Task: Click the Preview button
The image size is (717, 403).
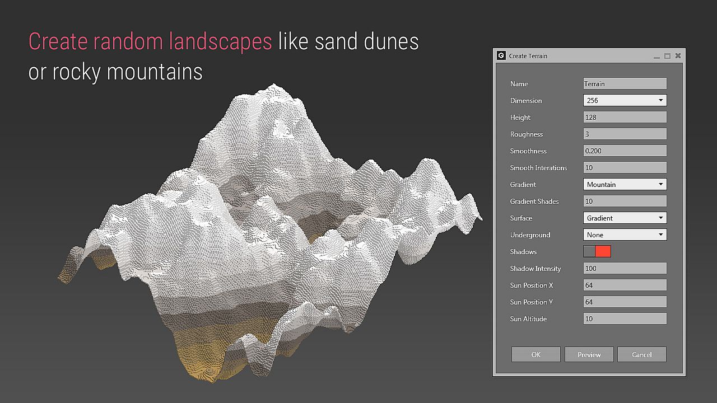Action: click(589, 354)
